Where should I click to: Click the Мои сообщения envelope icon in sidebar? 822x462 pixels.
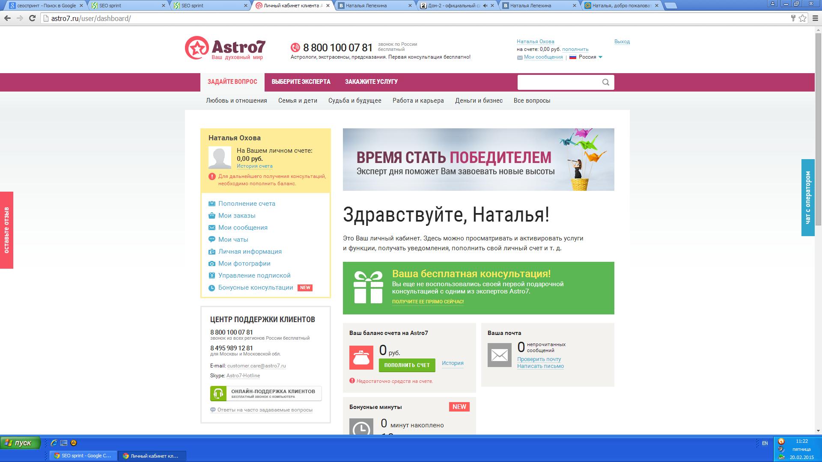[212, 228]
